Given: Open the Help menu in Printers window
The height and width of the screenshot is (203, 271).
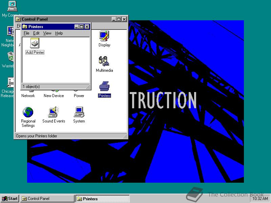Looking at the screenshot, I should 59,33.
